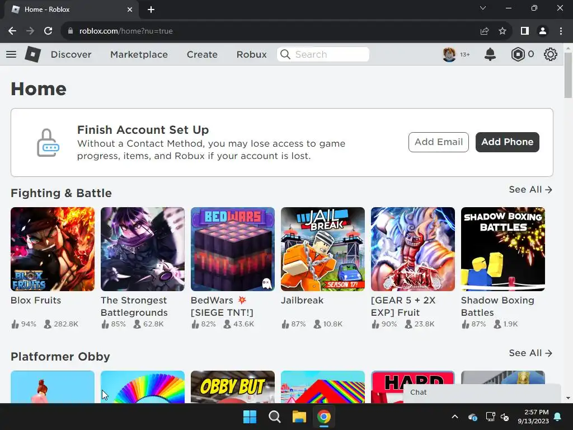This screenshot has width=573, height=430.
Task: Click the Jailbreak title text
Action: pyautogui.click(x=302, y=300)
